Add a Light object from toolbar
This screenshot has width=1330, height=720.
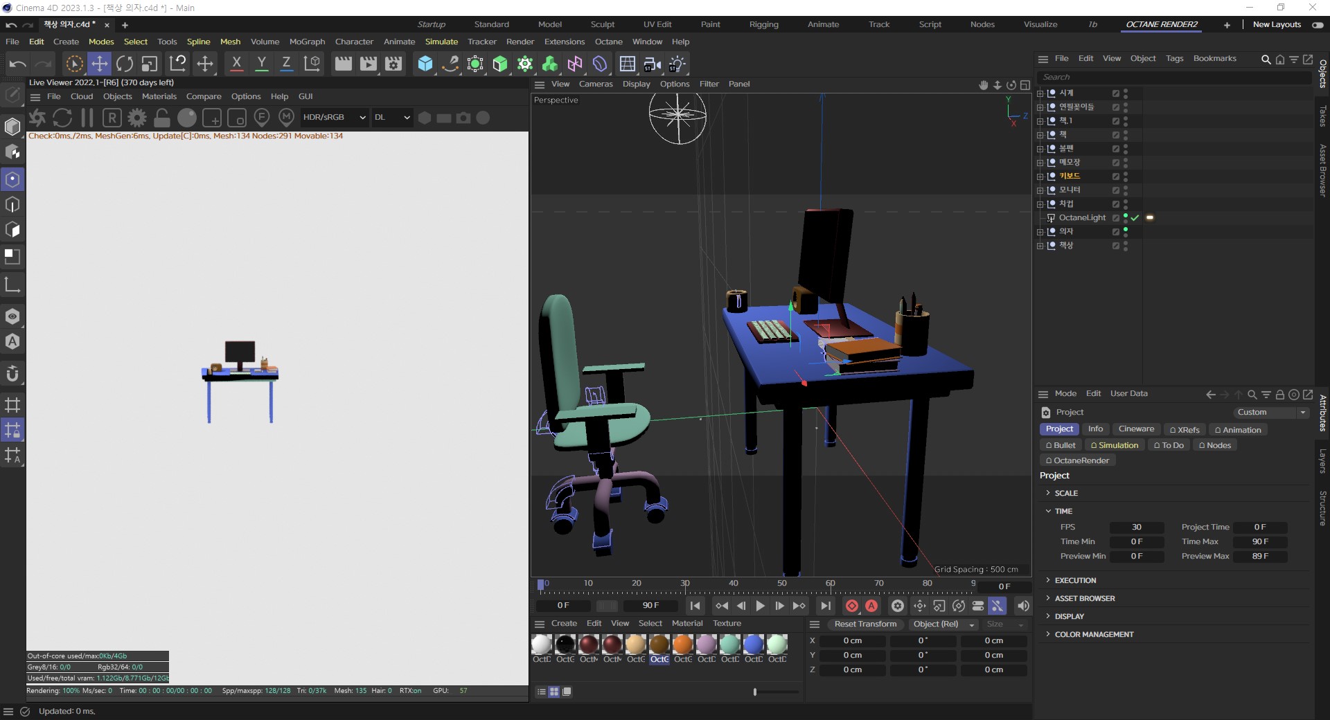(x=677, y=64)
